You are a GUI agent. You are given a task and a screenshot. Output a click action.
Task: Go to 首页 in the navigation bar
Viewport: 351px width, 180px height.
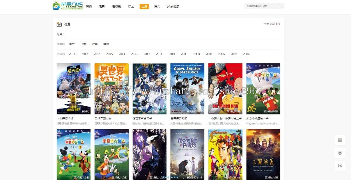[x=89, y=7]
